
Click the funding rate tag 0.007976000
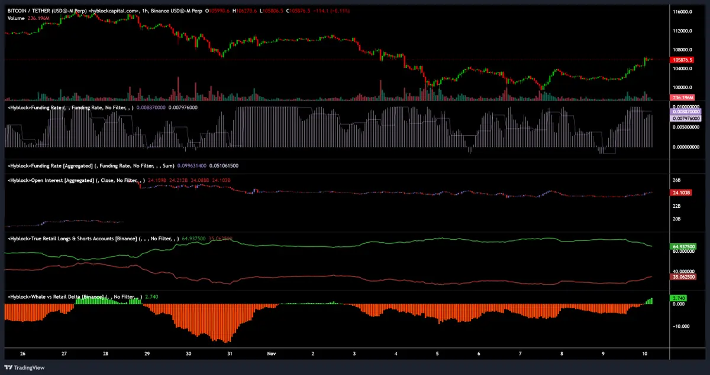pyautogui.click(x=685, y=119)
